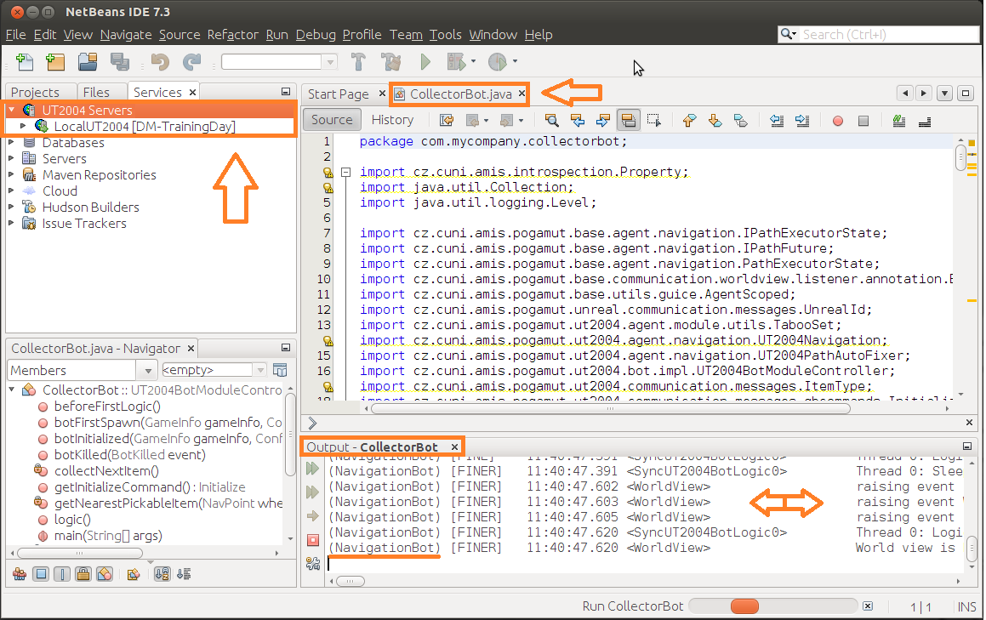986x620 pixels.
Task: Collapse the UT2004 Servers node
Action: 12,111
